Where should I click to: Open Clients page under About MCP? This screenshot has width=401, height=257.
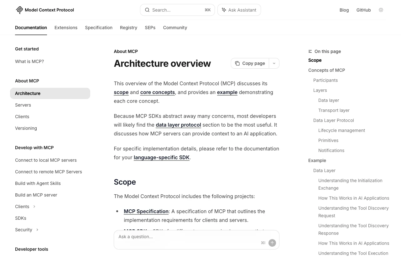tap(22, 117)
